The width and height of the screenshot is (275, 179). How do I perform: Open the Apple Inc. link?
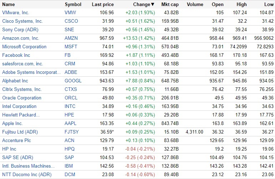[12, 124]
